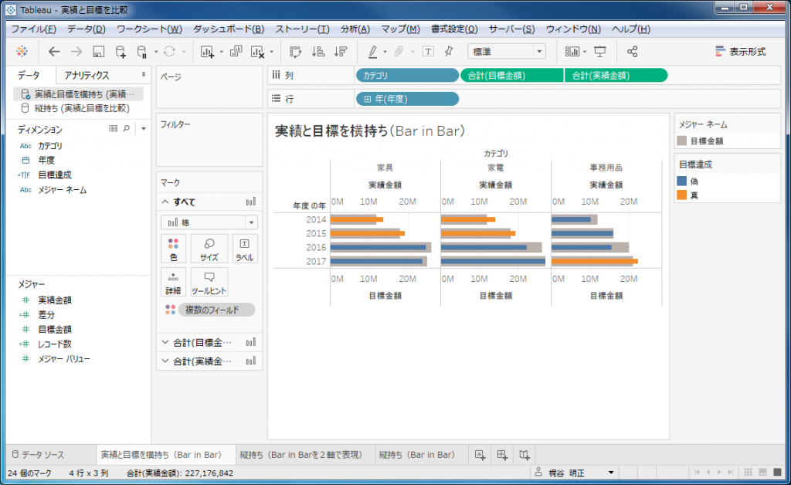Open the ラベル (Label) mark card

click(x=244, y=249)
